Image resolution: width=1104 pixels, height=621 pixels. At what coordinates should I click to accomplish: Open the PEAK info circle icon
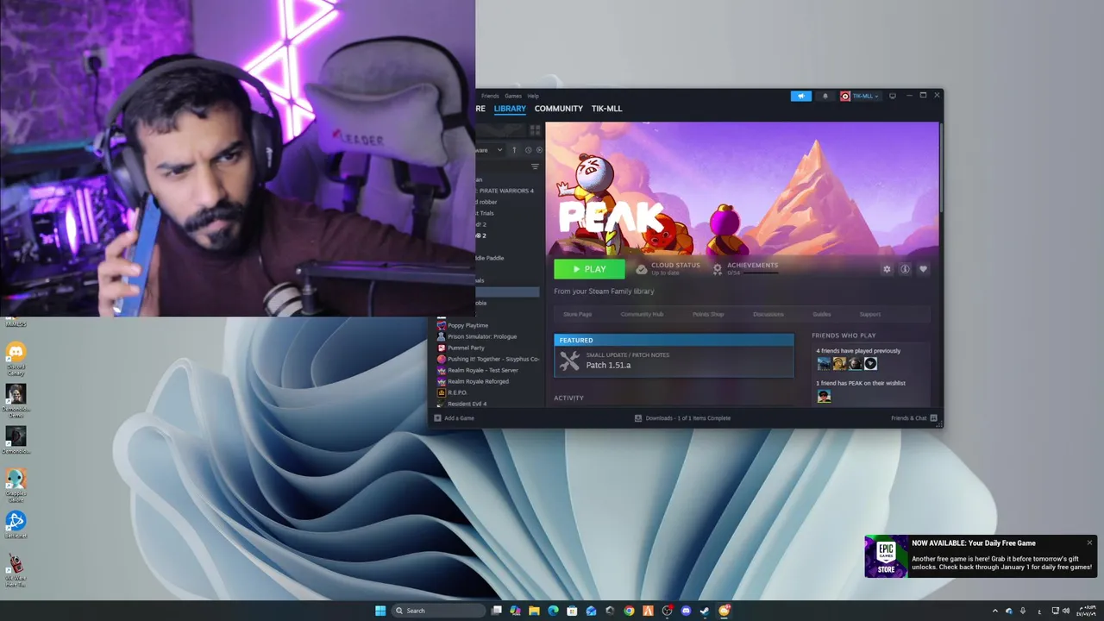(905, 269)
